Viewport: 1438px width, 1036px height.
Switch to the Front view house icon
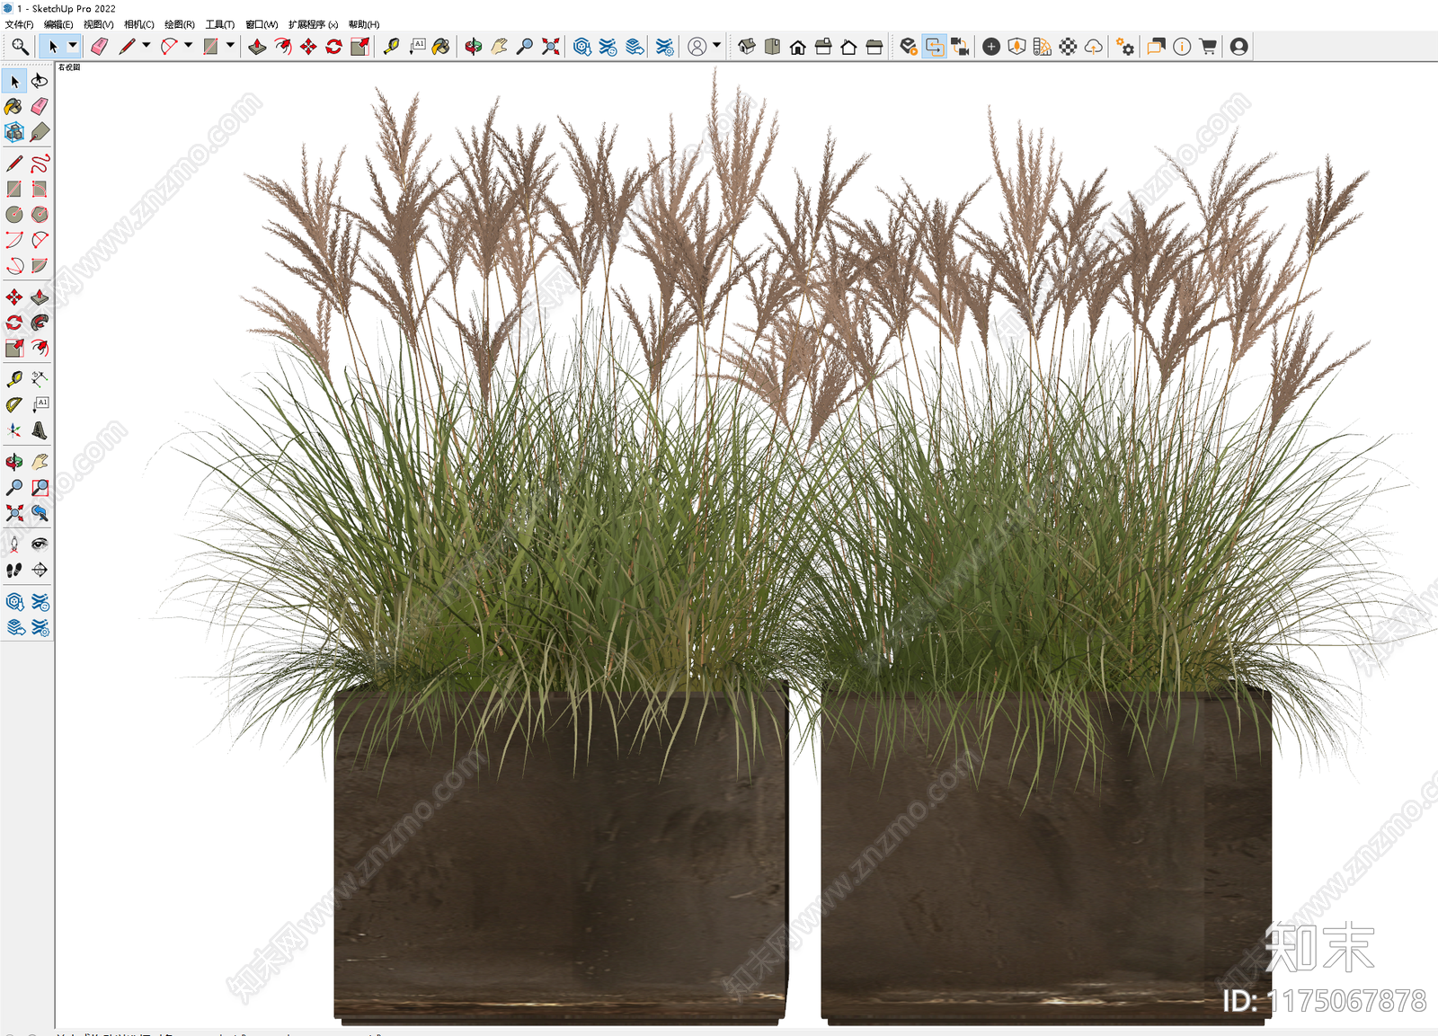coord(797,47)
